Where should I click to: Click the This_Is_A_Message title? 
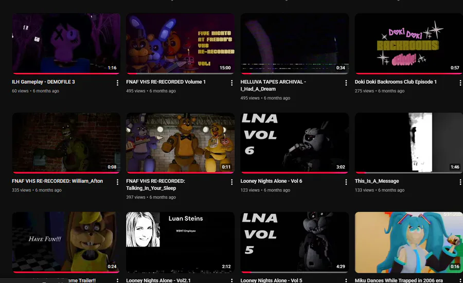(x=377, y=181)
